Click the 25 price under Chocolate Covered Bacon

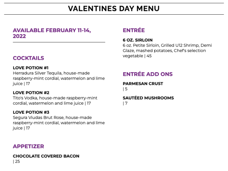17,161
